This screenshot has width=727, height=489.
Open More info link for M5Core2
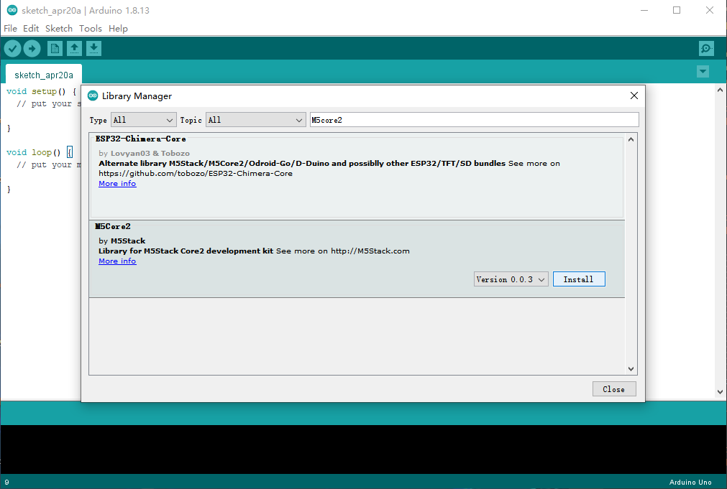click(x=117, y=261)
